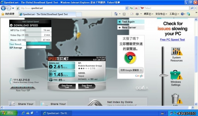This screenshot has height=116, width=198.
Task: Click View Upload Speed header
Action: point(30,22)
